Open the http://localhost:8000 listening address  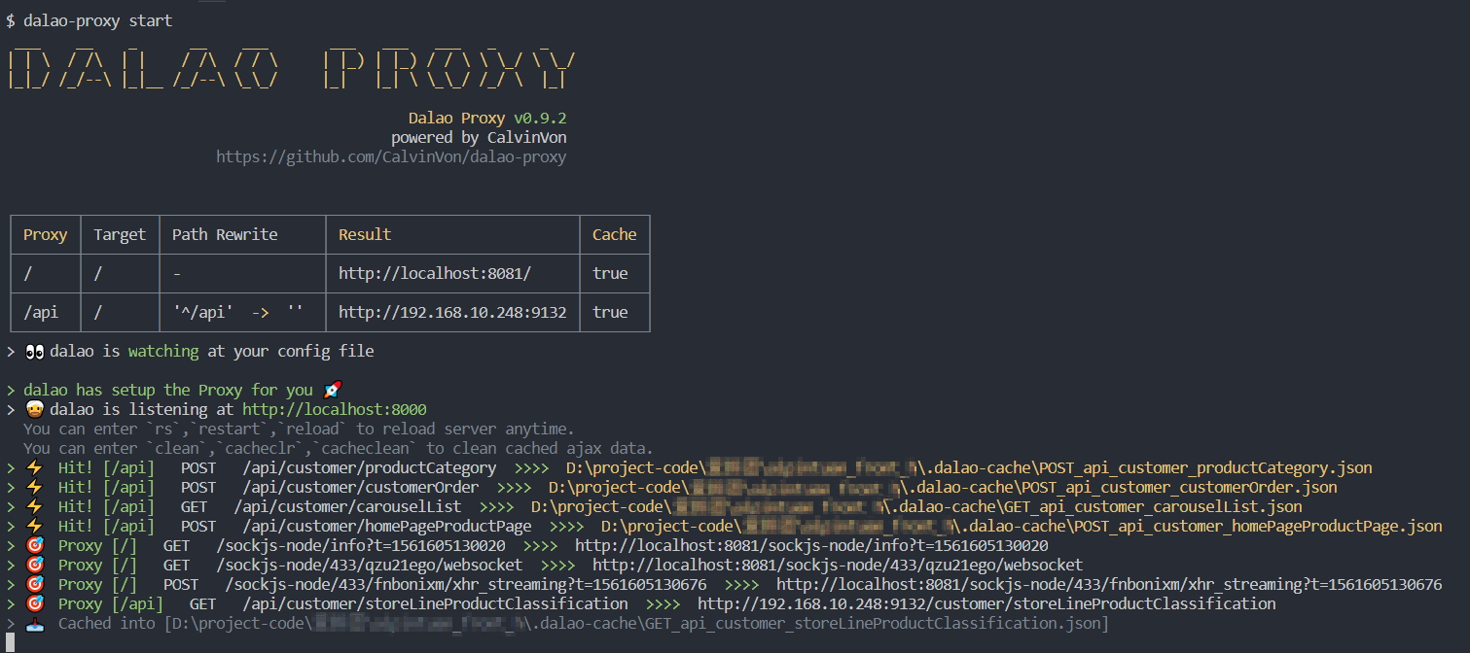335,409
